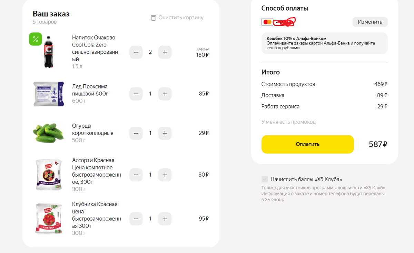Add one Клубника Красная цена

point(165,219)
